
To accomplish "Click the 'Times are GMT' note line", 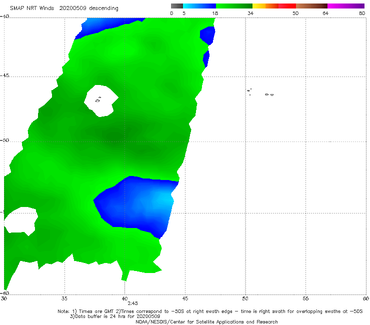I will pos(210,311).
